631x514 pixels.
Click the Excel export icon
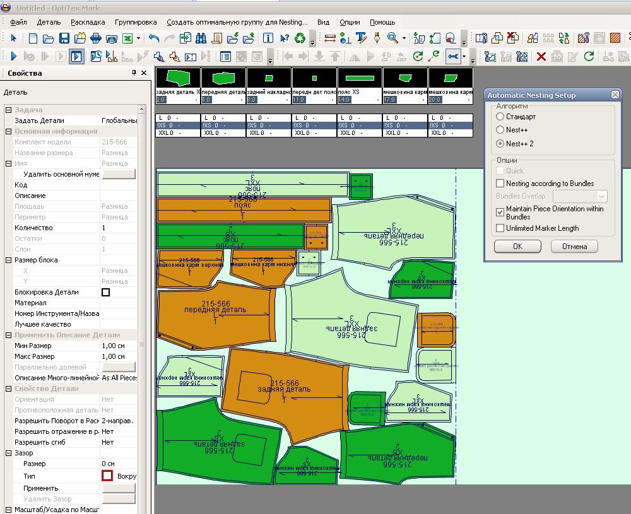(x=127, y=38)
